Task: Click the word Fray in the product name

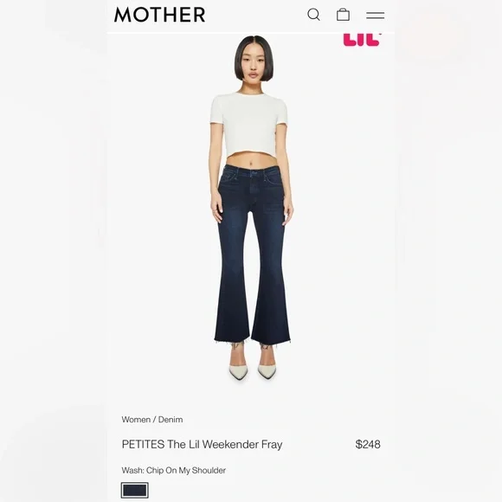Action: 272,445
